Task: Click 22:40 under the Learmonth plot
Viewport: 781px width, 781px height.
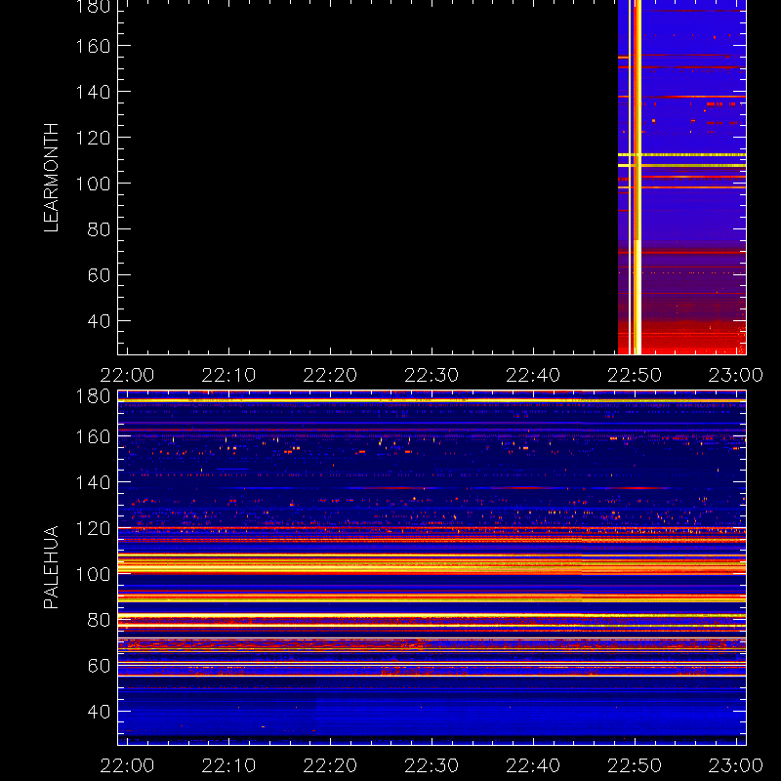Action: pyautogui.click(x=533, y=375)
